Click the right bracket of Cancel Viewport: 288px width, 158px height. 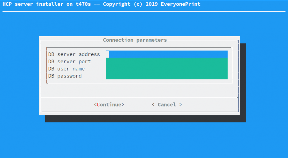coord(181,104)
